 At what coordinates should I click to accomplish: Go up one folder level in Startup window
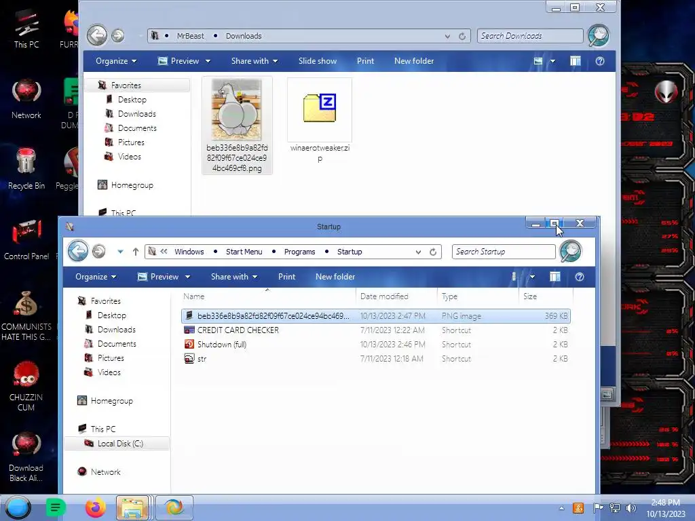[136, 252]
